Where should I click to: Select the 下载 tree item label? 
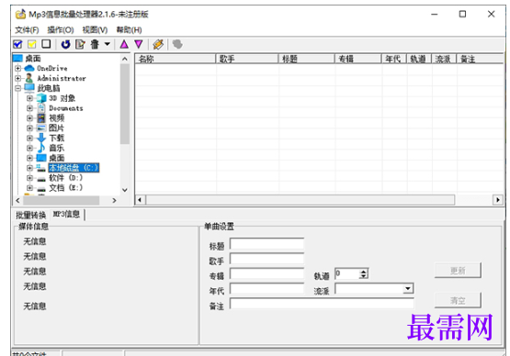tap(57, 138)
